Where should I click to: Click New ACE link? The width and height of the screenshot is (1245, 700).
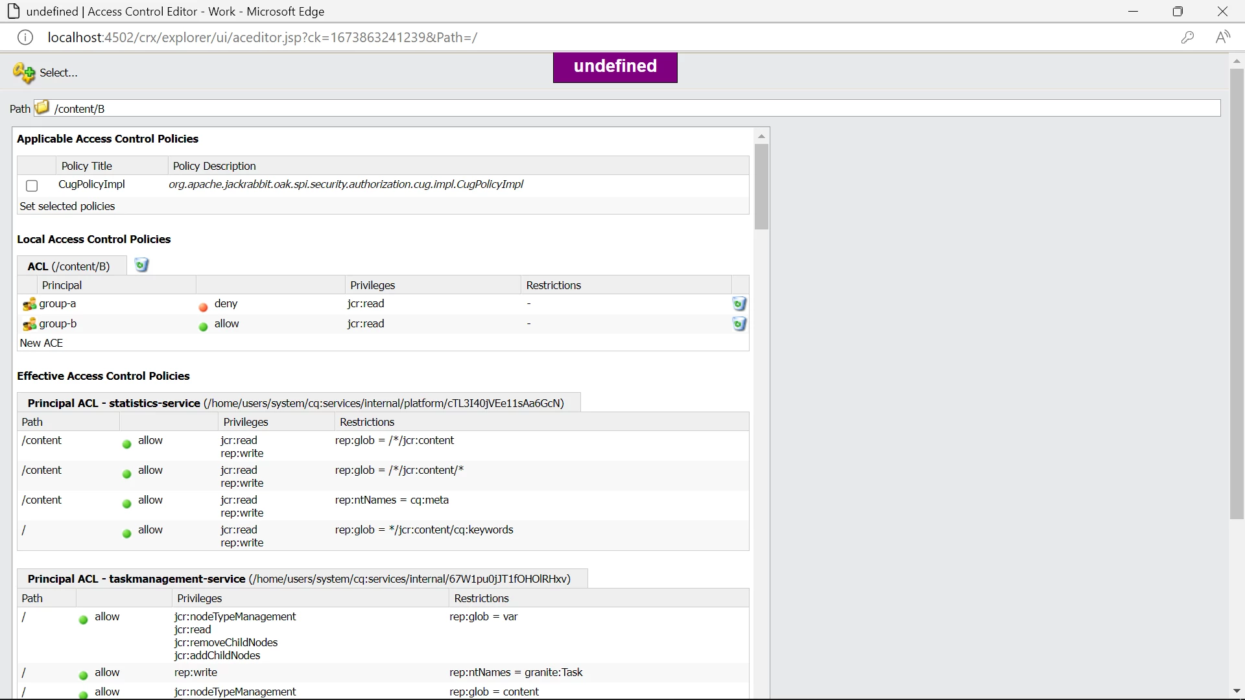point(41,343)
